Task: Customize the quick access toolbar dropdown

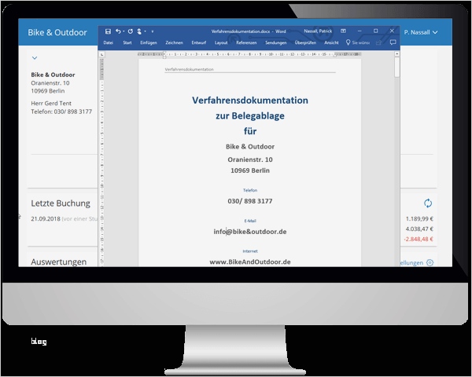Action: point(153,31)
